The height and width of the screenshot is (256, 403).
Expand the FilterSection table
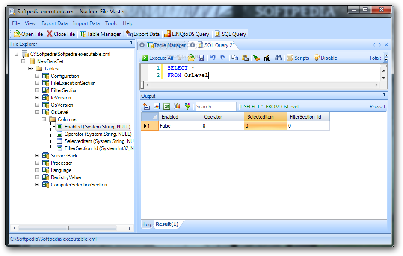point(37,90)
